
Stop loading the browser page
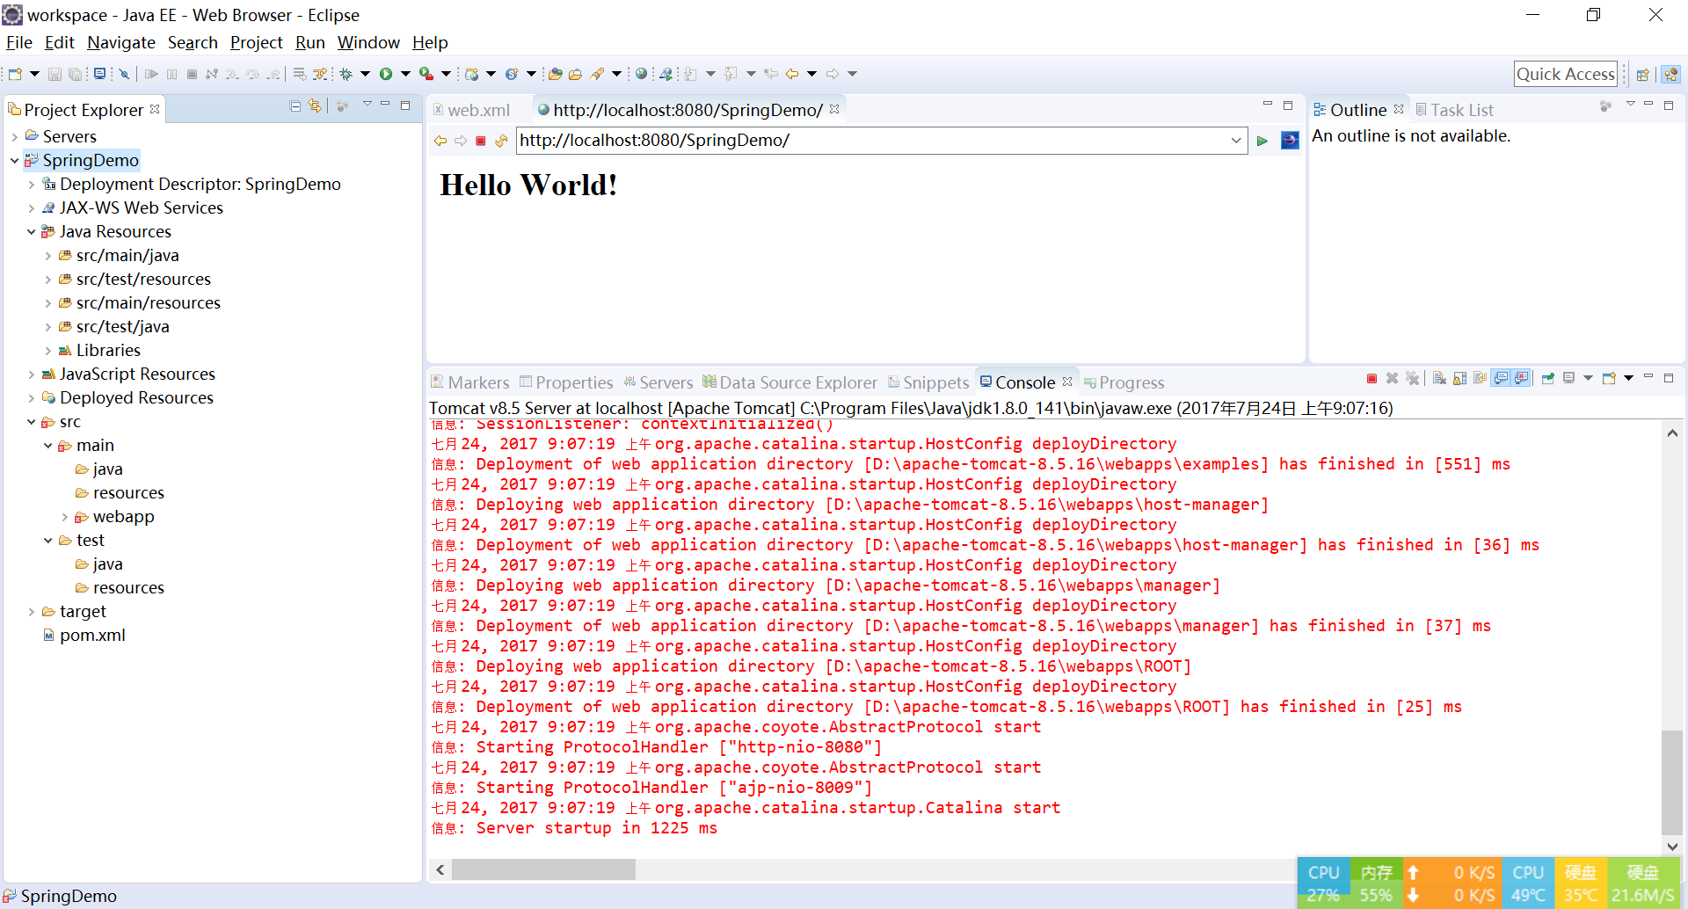coord(481,141)
